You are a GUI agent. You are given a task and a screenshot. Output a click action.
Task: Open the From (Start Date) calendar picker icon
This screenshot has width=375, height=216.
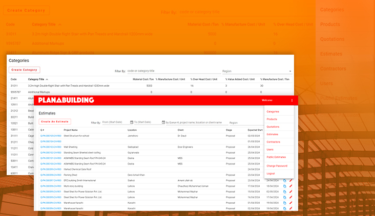[132, 123]
